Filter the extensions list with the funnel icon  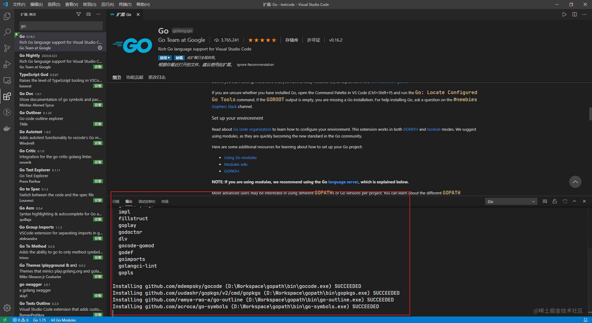pos(79,14)
